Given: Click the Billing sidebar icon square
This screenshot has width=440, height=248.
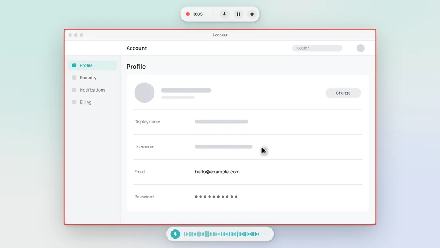Looking at the screenshot, I should (x=74, y=102).
